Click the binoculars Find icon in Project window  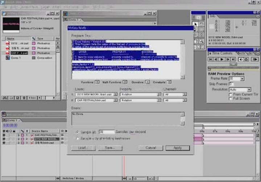click(x=5, y=98)
